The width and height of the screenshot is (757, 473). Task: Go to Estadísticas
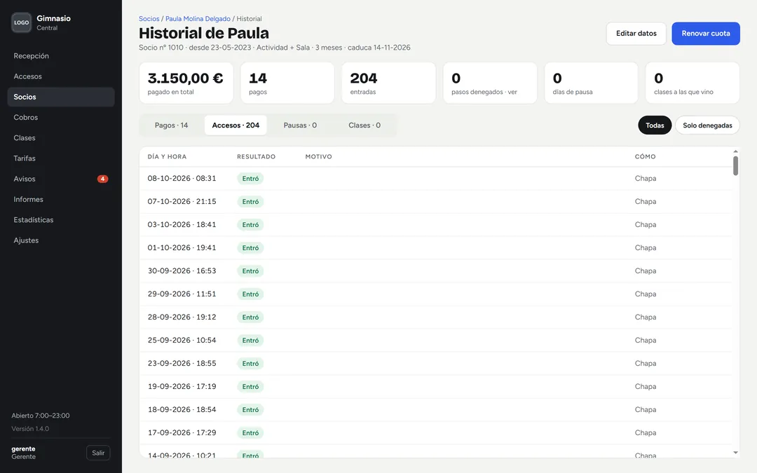[x=61, y=220]
